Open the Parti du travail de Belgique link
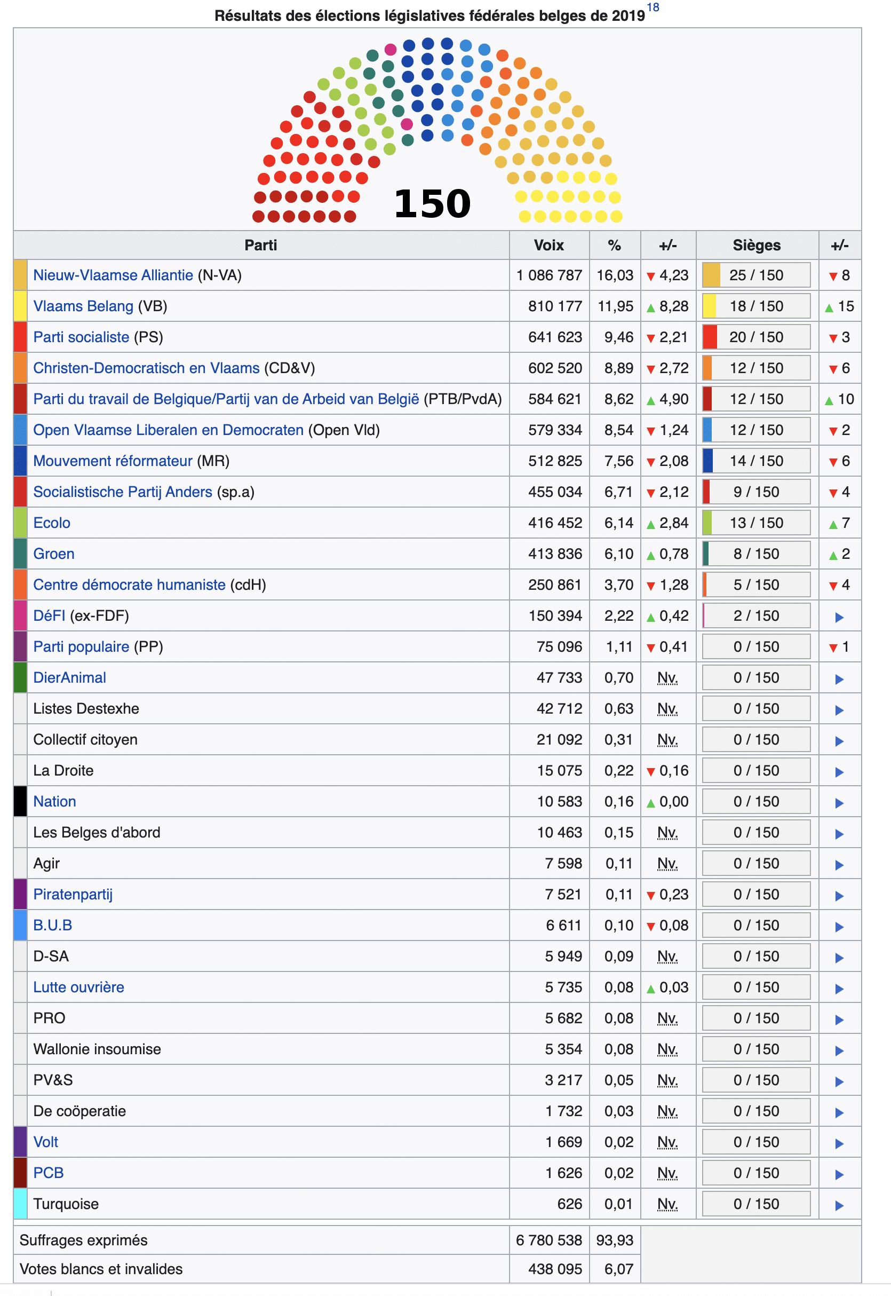891x1296 pixels. (x=226, y=399)
